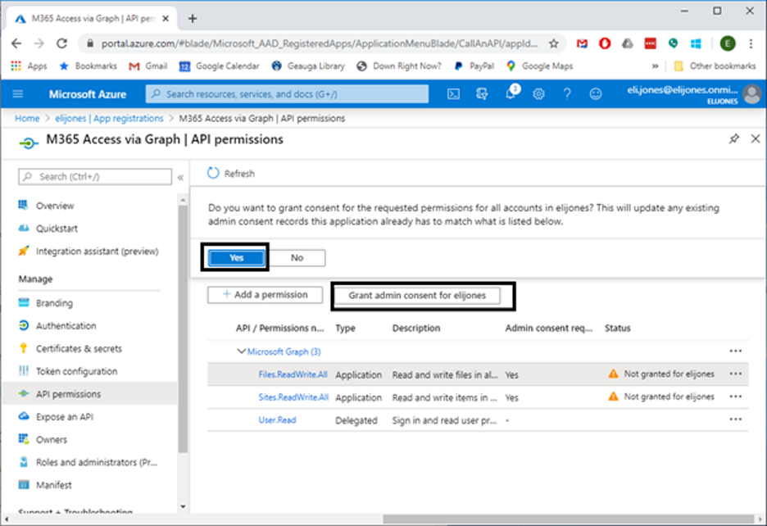Click No to cancel consent
Viewport: 767px width, 526px height.
297,257
